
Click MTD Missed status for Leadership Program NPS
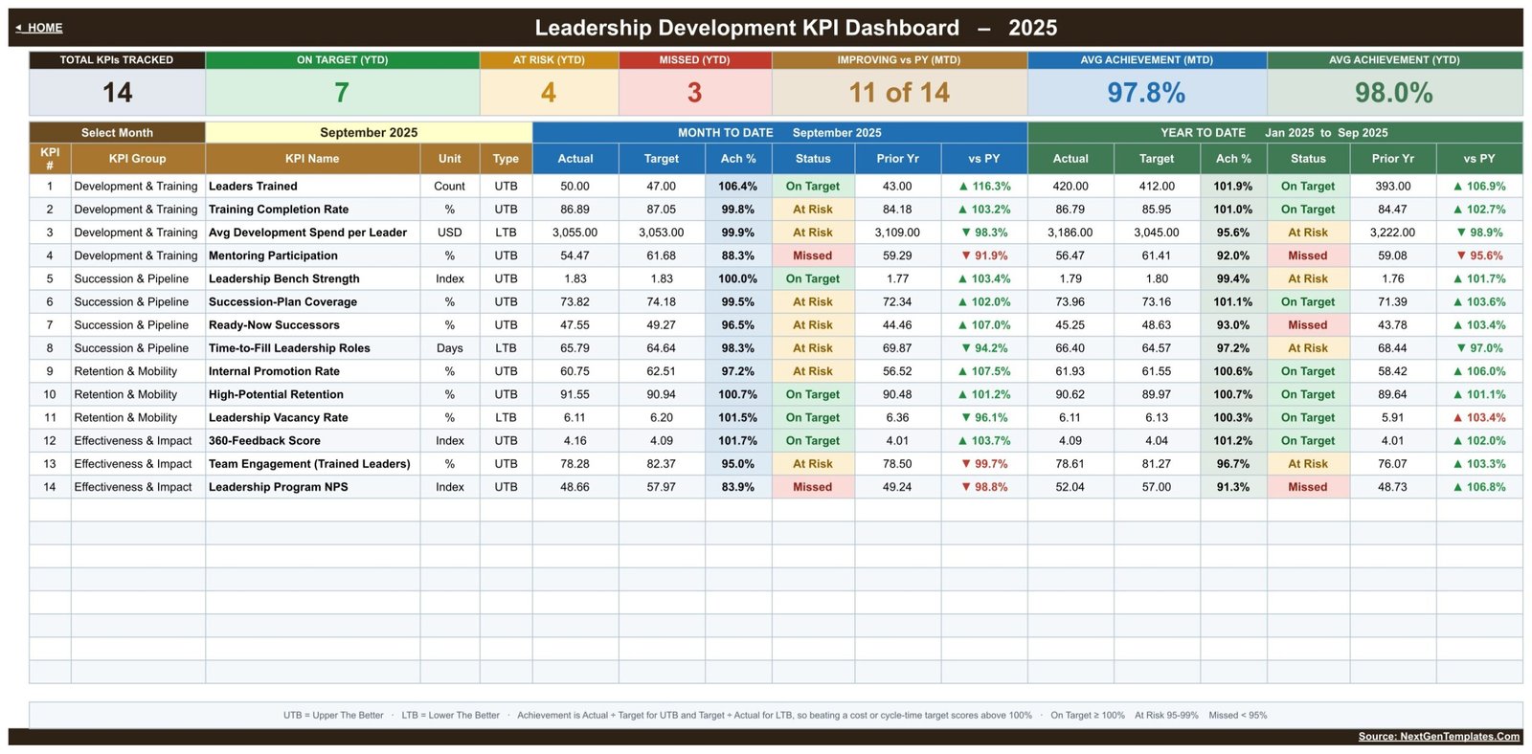click(813, 487)
